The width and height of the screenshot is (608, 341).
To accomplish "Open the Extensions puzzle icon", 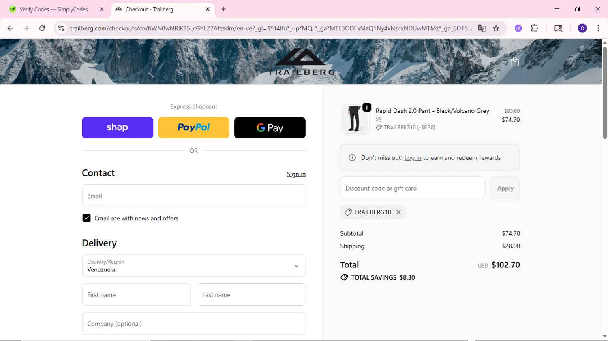I will click(x=535, y=28).
